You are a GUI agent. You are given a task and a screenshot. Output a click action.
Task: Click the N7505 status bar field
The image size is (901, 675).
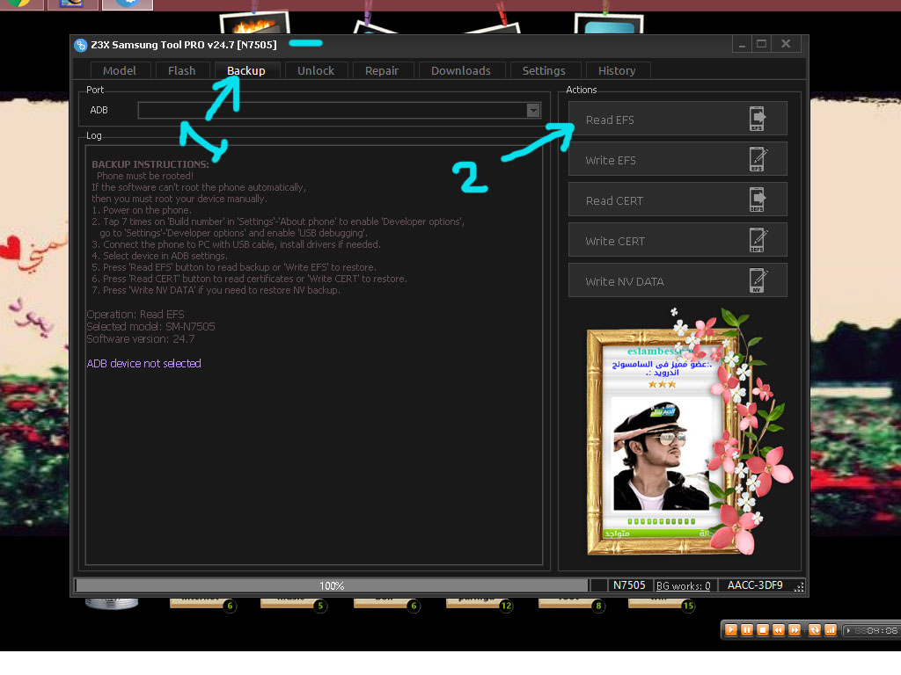pos(629,584)
